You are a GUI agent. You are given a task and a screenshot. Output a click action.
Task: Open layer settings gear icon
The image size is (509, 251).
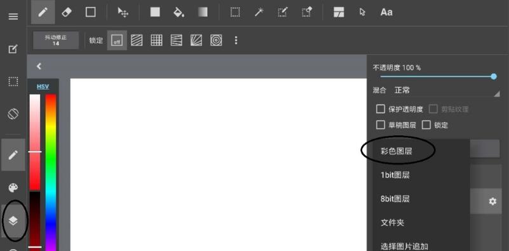pos(492,201)
